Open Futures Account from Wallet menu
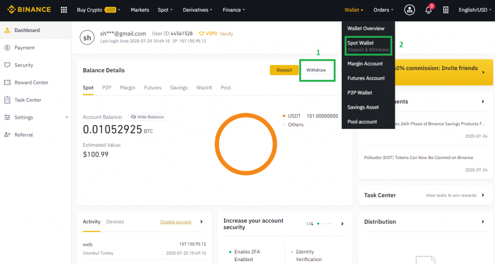Screen dimensions: 495x264 [x=366, y=78]
